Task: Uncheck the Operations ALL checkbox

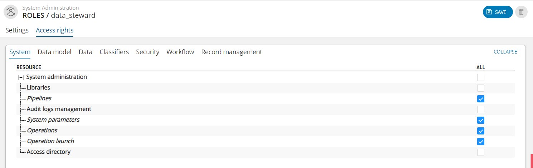Action: point(481,131)
